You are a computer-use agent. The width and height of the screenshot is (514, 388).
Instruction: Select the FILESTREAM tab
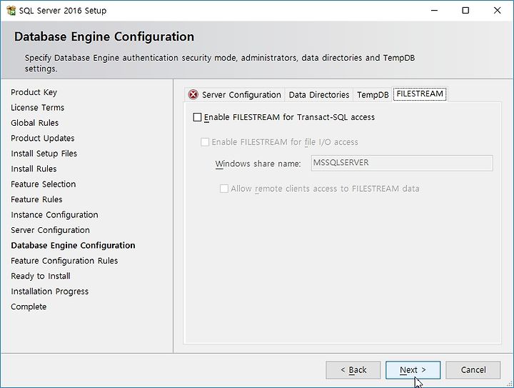[x=420, y=94]
